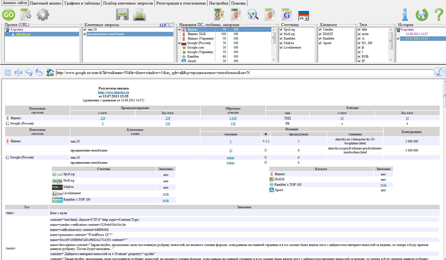Click the navigate button right of the address bar
The image size is (446, 260).
[440, 72]
